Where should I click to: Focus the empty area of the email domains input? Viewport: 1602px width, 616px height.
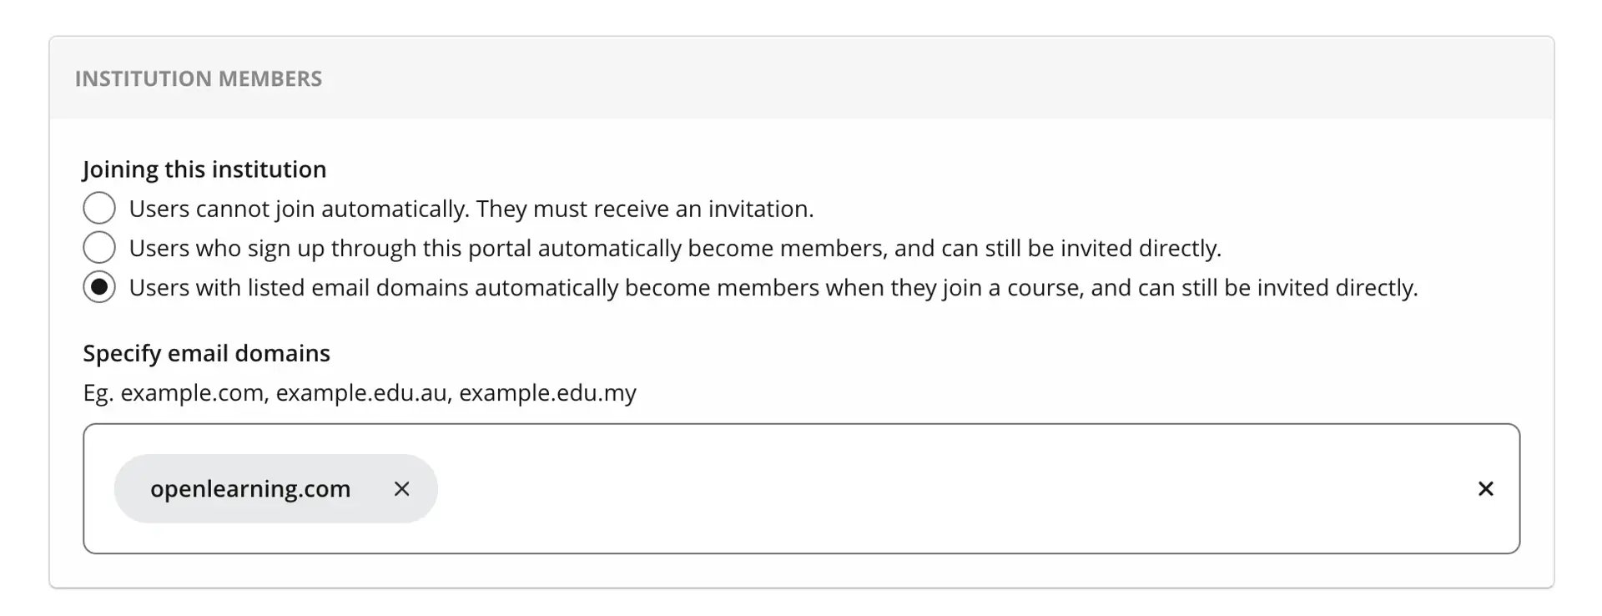(x=918, y=489)
